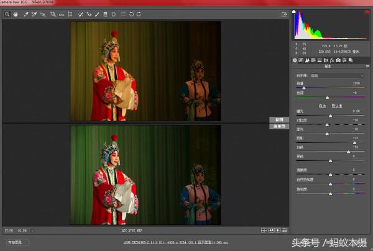
Task: Open the Preferences dialog list icon
Action: coord(123,14)
